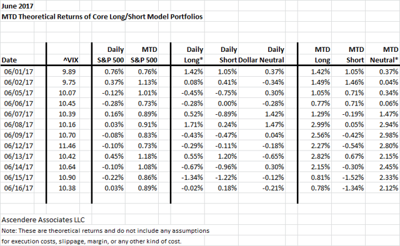Select Daily Short value -1.22%
This screenshot has width=400, height=246.
click(226, 177)
